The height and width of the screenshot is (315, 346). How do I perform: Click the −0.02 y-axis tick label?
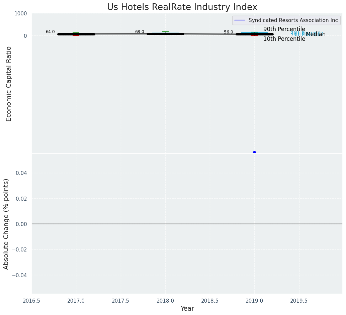20,249
